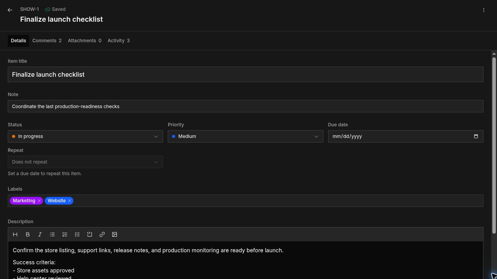Screen dimensions: 497x279
Task: Click the '- Store assets approved' line
Action: click(43, 270)
